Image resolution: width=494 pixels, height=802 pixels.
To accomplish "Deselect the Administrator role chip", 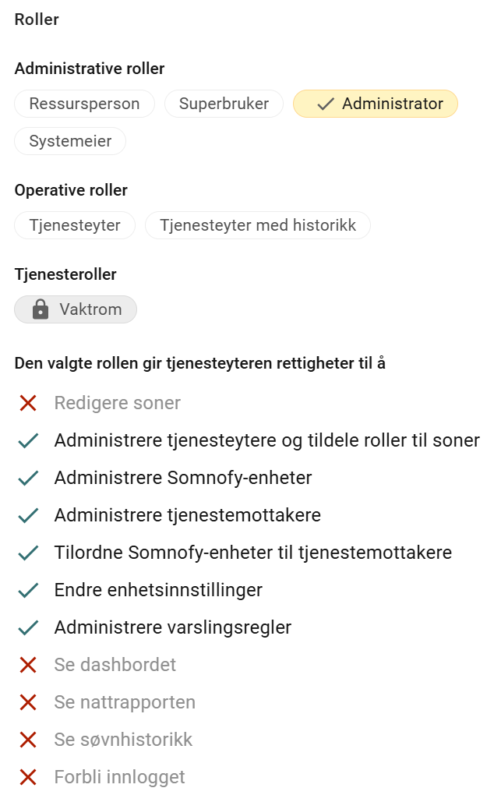I will click(376, 104).
